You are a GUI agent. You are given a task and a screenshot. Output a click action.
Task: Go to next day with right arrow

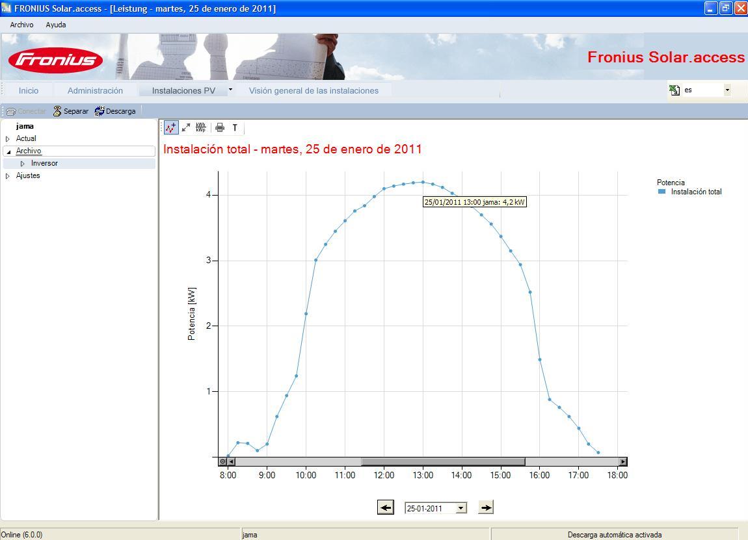[x=486, y=507]
